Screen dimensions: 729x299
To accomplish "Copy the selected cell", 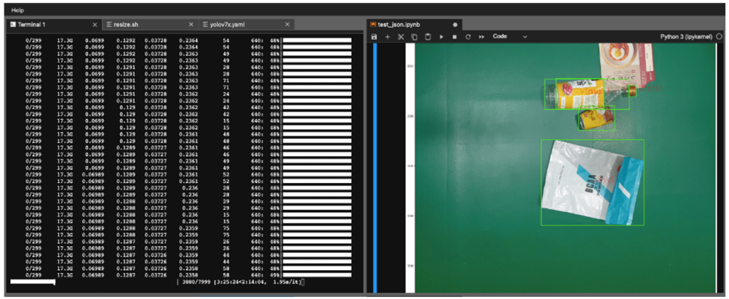I will (x=414, y=36).
